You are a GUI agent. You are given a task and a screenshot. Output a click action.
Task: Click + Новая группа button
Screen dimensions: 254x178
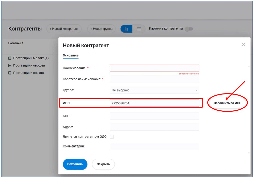click(101, 29)
